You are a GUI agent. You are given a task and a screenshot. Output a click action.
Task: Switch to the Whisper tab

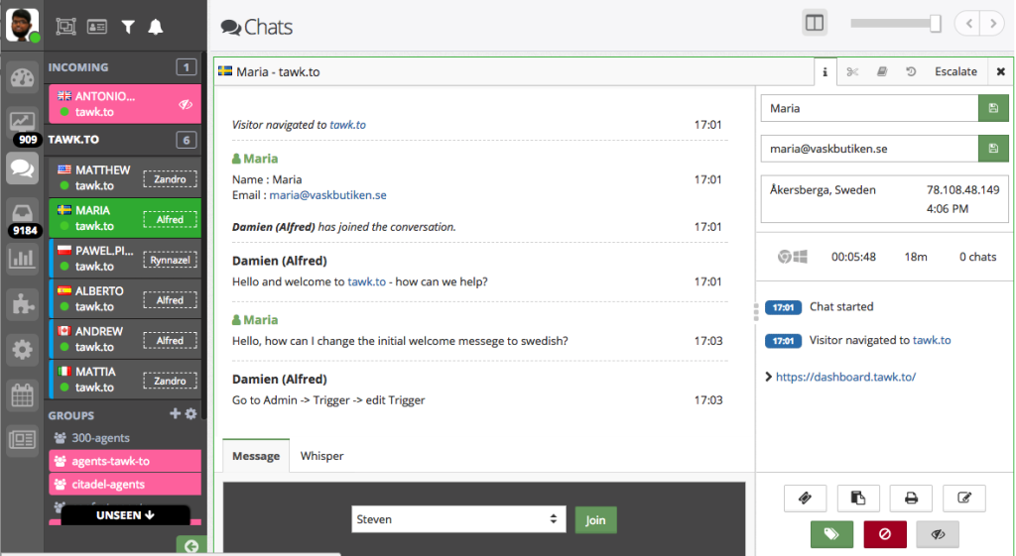pos(322,456)
